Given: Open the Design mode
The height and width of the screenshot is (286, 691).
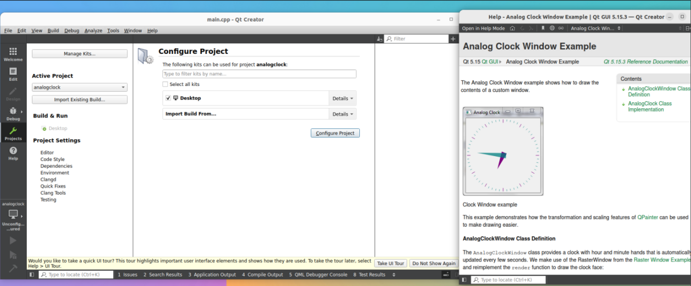Looking at the screenshot, I should tap(13, 94).
